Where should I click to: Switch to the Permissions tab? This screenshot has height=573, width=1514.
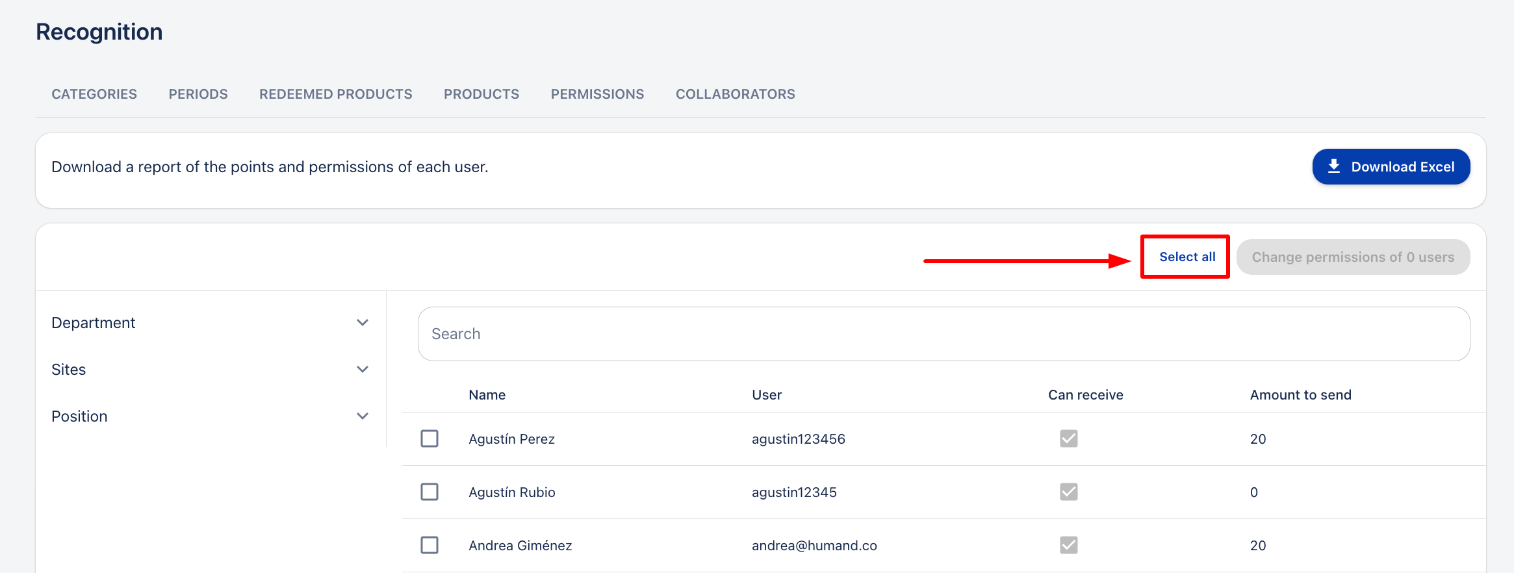597,94
